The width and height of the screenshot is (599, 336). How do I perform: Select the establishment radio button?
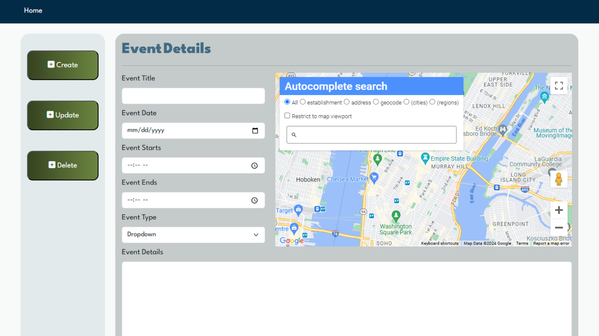pyautogui.click(x=303, y=102)
